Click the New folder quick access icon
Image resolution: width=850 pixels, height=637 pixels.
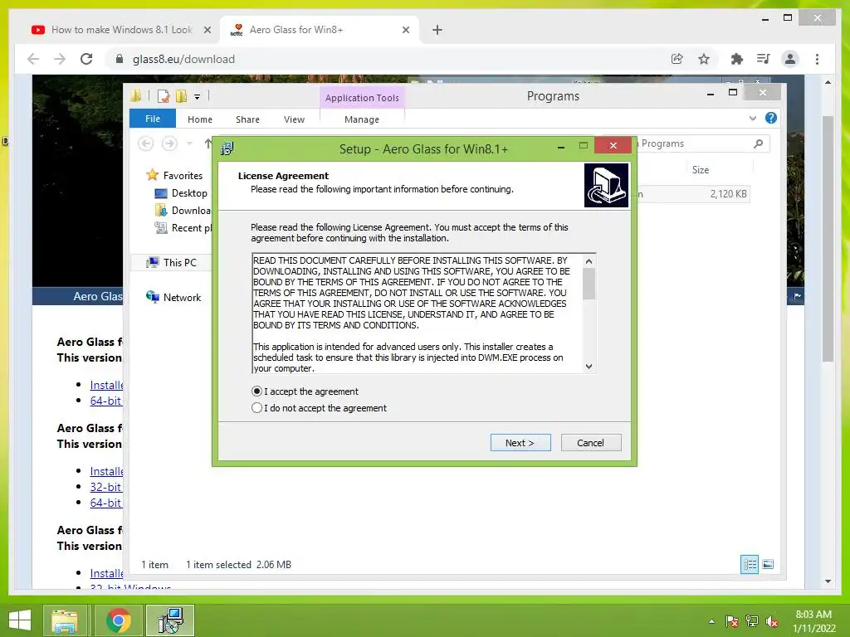tap(182, 96)
